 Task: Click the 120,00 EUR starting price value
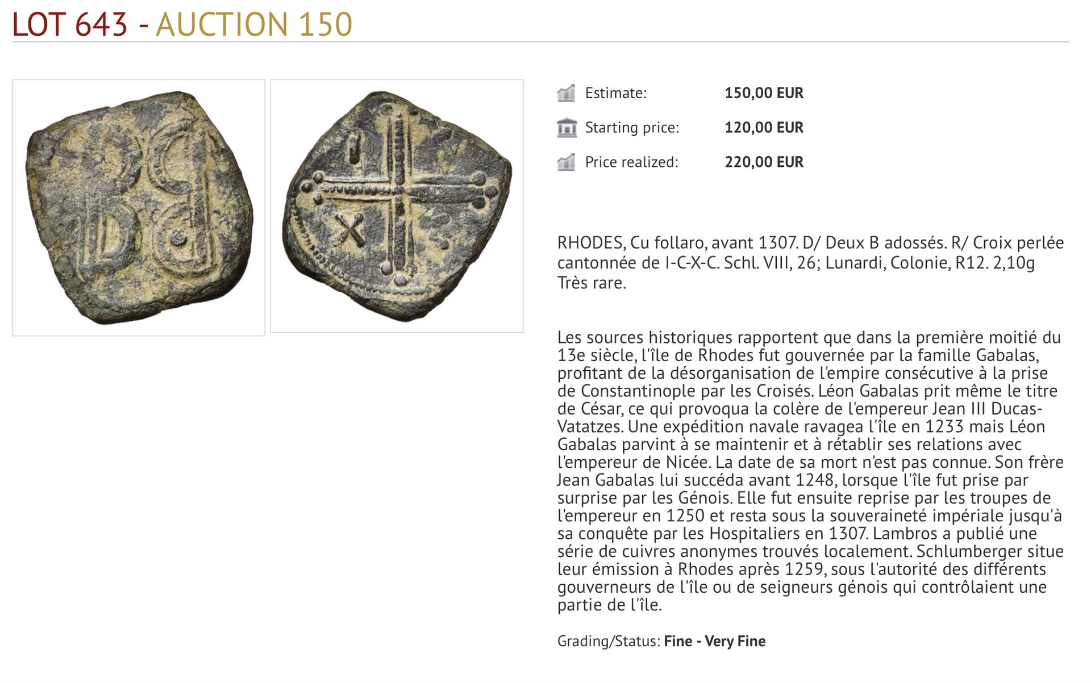(764, 128)
